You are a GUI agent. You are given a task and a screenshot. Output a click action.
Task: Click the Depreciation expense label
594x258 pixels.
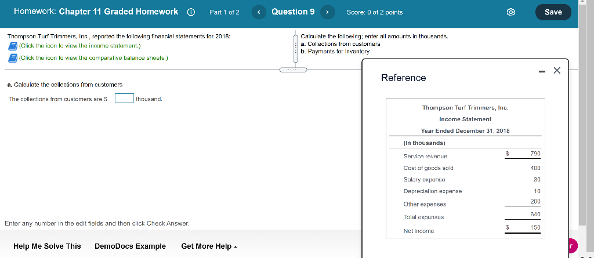pyautogui.click(x=433, y=191)
